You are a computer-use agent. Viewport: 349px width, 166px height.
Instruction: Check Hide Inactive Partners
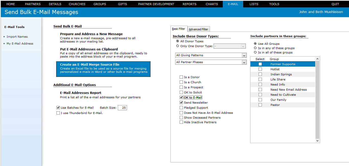181,122
